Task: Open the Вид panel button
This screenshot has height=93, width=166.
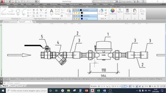Action: pyautogui.click(x=142, y=12)
